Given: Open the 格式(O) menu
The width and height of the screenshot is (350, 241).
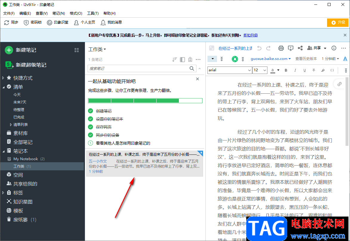Looking at the screenshot, I should (76, 13).
